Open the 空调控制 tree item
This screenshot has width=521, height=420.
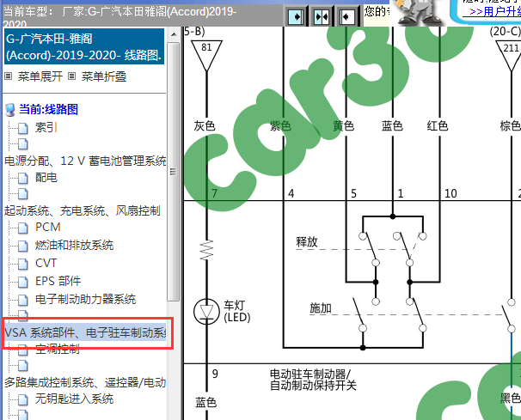(x=57, y=350)
